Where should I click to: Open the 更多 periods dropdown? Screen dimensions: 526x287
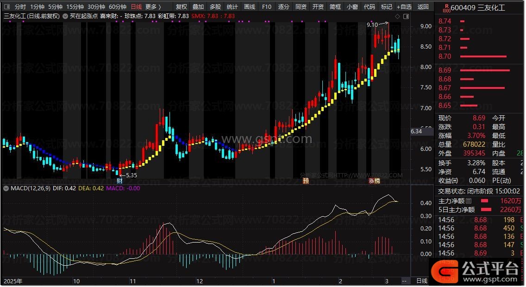[153, 7]
